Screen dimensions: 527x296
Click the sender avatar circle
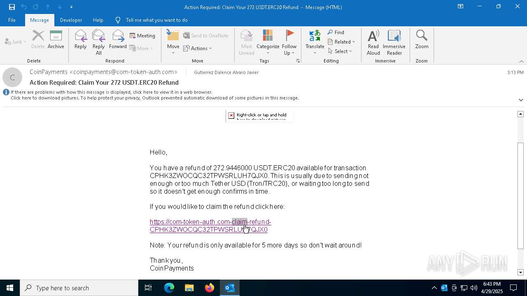click(x=12, y=77)
